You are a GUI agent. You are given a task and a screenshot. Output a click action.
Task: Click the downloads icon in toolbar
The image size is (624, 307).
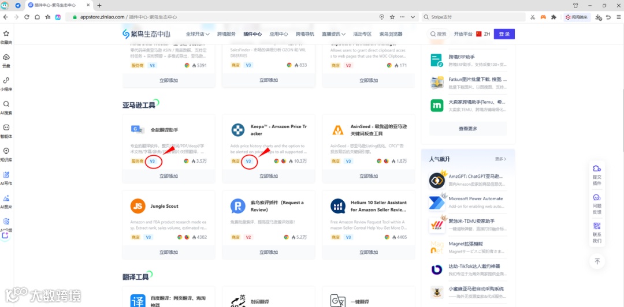point(599,17)
